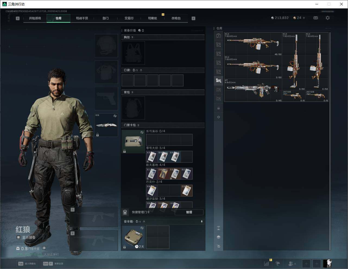Click the empty 长弓溪谷 keycard row
Screen dimensions: 348x269
click(x=169, y=140)
